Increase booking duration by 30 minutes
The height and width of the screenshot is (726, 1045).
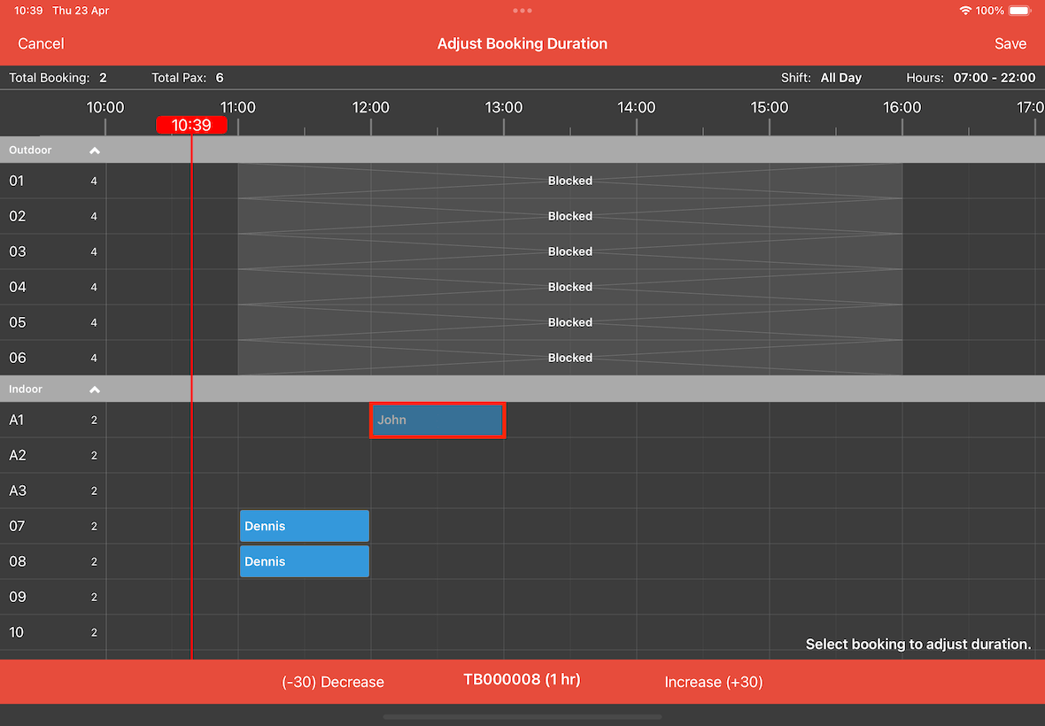713,682
